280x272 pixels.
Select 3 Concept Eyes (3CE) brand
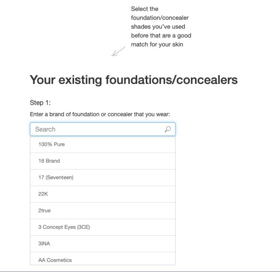coord(103,227)
